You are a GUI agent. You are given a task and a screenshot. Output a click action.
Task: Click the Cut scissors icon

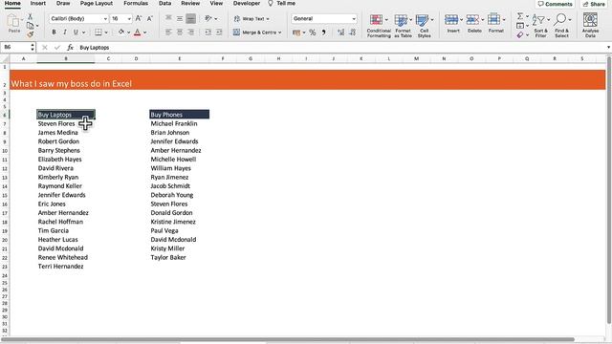click(30, 16)
